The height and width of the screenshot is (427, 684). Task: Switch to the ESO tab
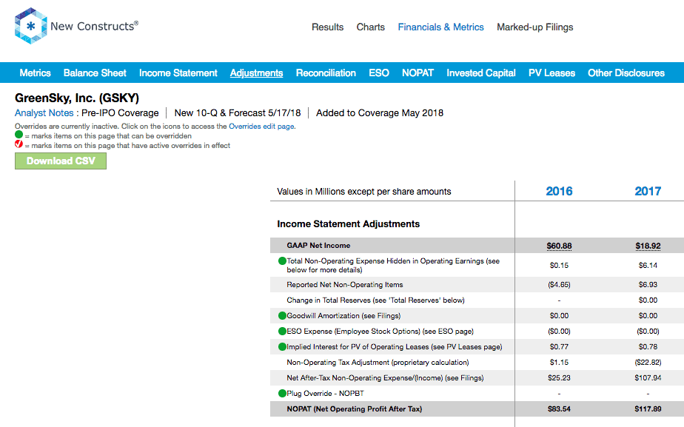379,73
